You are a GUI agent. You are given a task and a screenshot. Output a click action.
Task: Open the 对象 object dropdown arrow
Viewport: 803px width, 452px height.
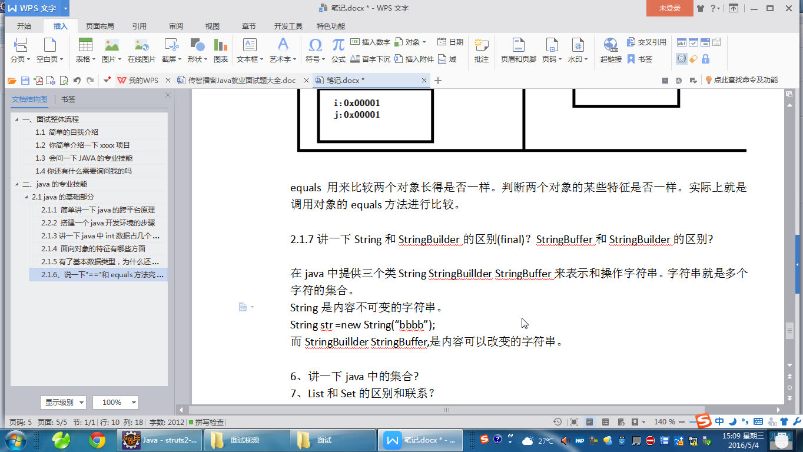[424, 42]
